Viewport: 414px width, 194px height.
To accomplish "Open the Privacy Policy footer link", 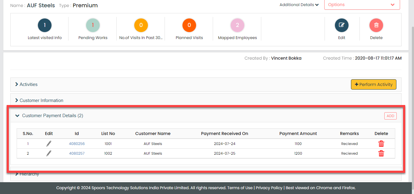I will click(x=269, y=188).
